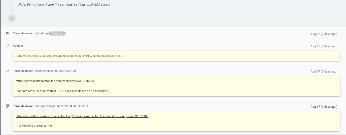Click the System author label

pos(18,46)
